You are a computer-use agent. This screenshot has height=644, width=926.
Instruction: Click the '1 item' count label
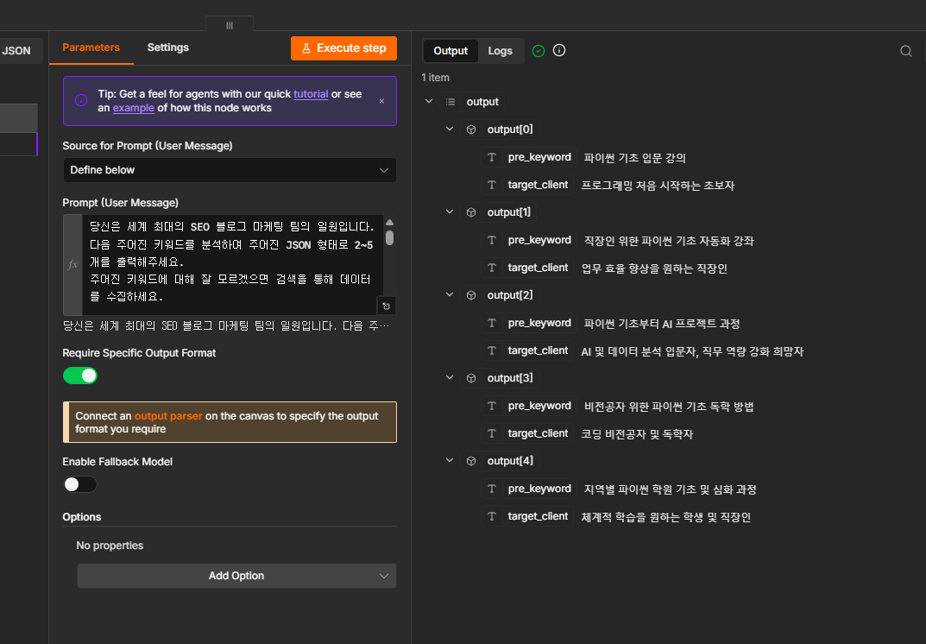[435, 78]
